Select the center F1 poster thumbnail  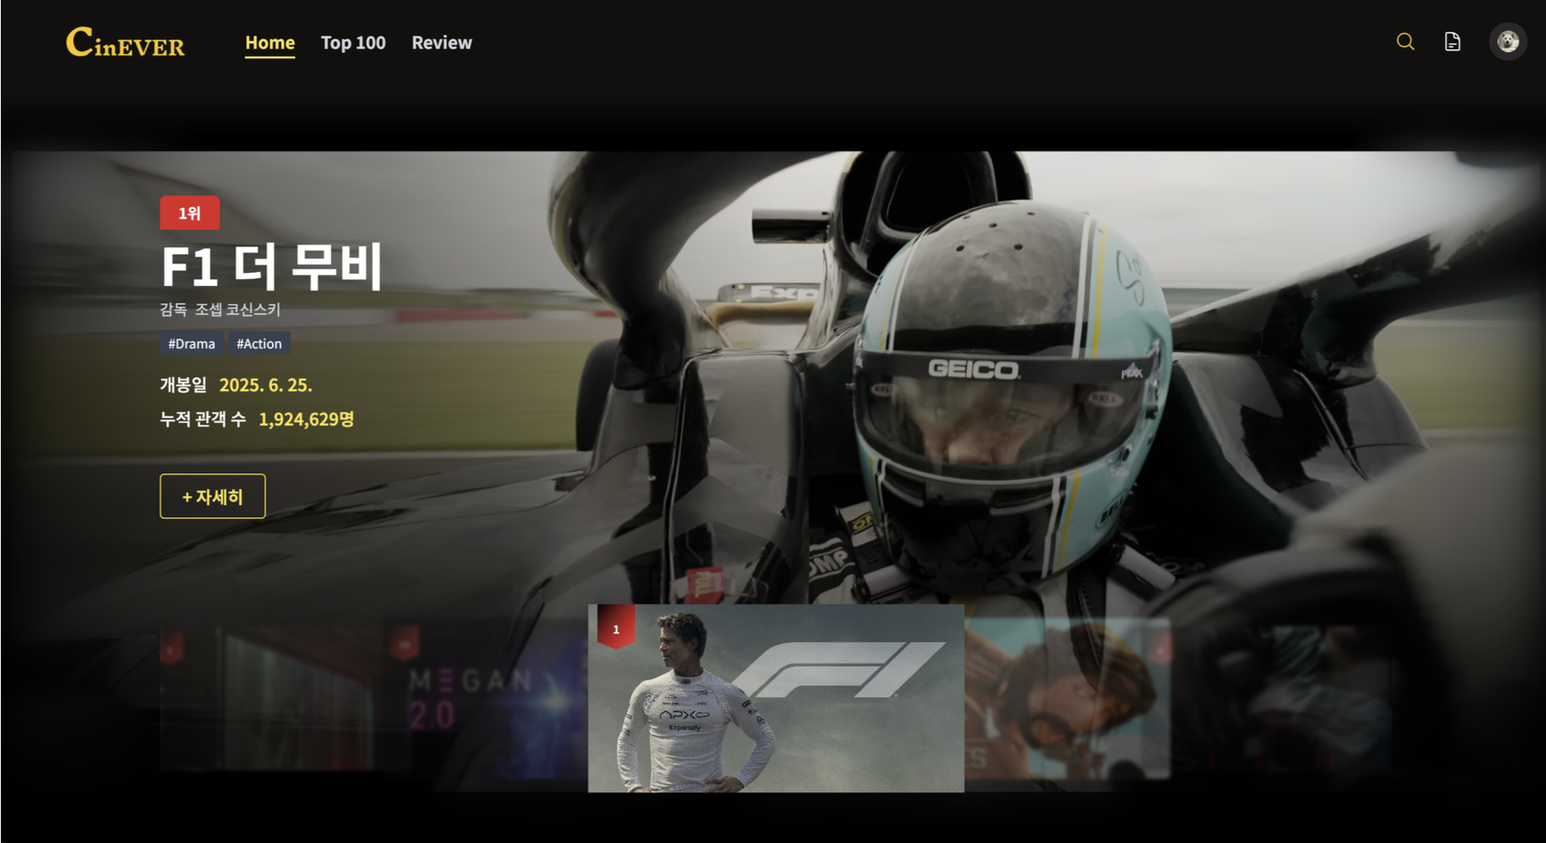click(775, 698)
